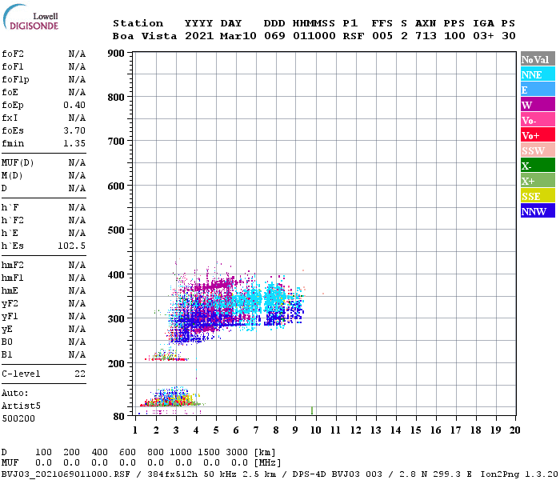This screenshot has width=560, height=480.
Task: Click the h`Es value 102.5
Action: pos(71,246)
